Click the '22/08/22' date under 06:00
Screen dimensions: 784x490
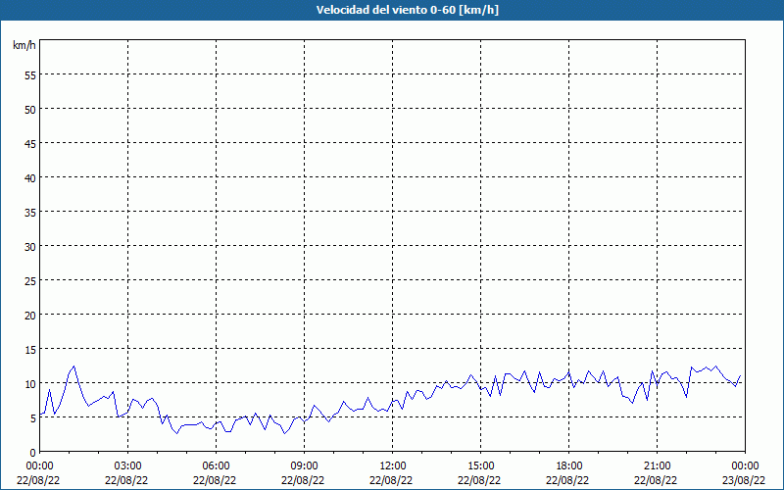(x=215, y=480)
